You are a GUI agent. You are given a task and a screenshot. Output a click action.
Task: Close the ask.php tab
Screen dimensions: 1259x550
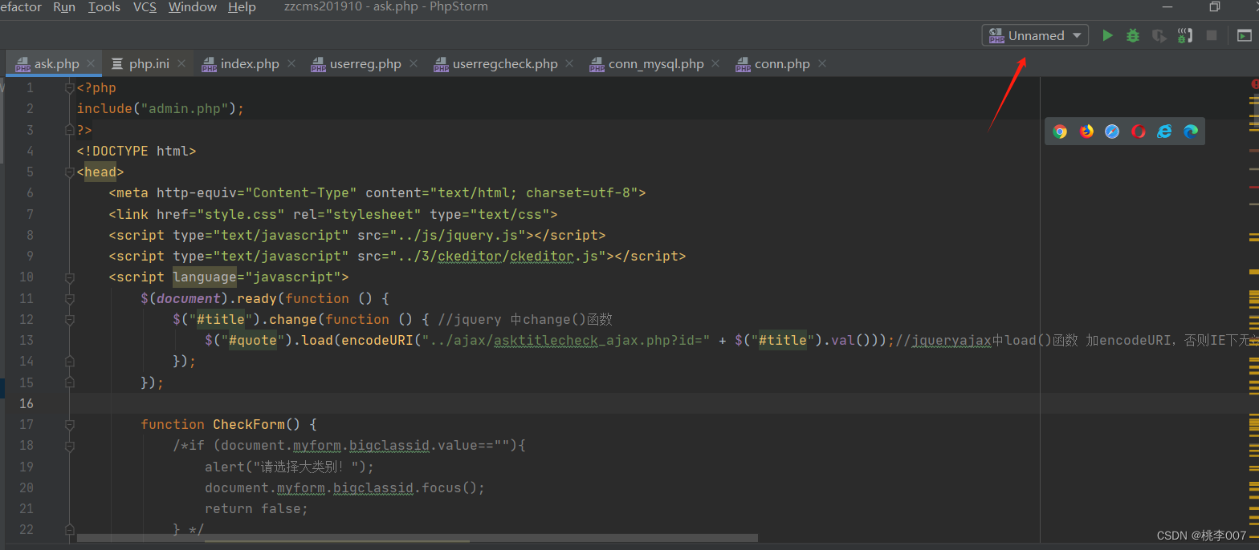coord(91,63)
